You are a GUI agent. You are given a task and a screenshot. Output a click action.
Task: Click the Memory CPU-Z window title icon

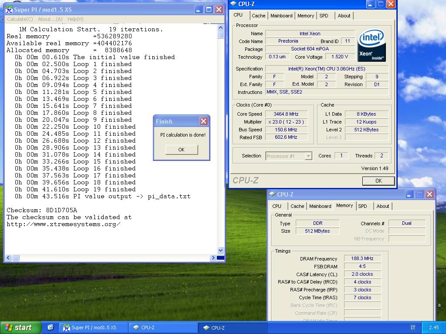(273, 194)
